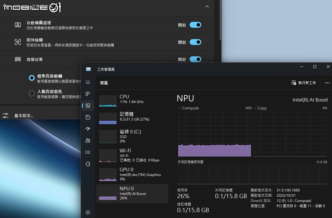Turn off 自動構圖處理 toggle

(195, 25)
